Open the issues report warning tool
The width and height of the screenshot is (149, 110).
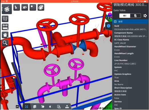[x=59, y=107]
